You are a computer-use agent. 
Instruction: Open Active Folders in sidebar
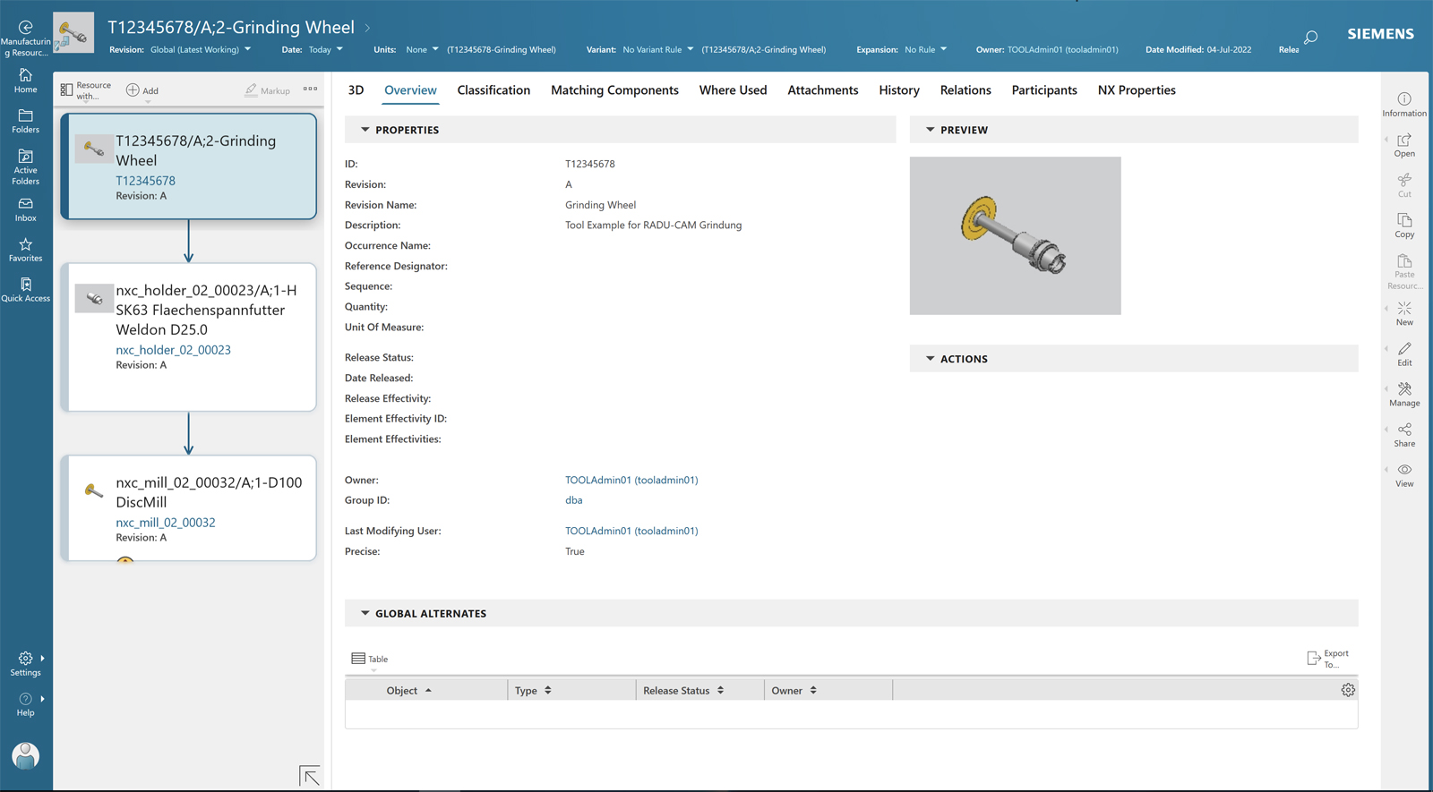click(25, 166)
